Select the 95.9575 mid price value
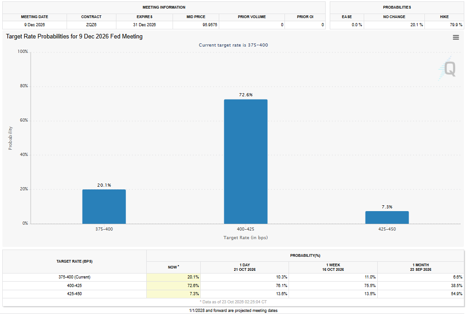 click(x=210, y=25)
